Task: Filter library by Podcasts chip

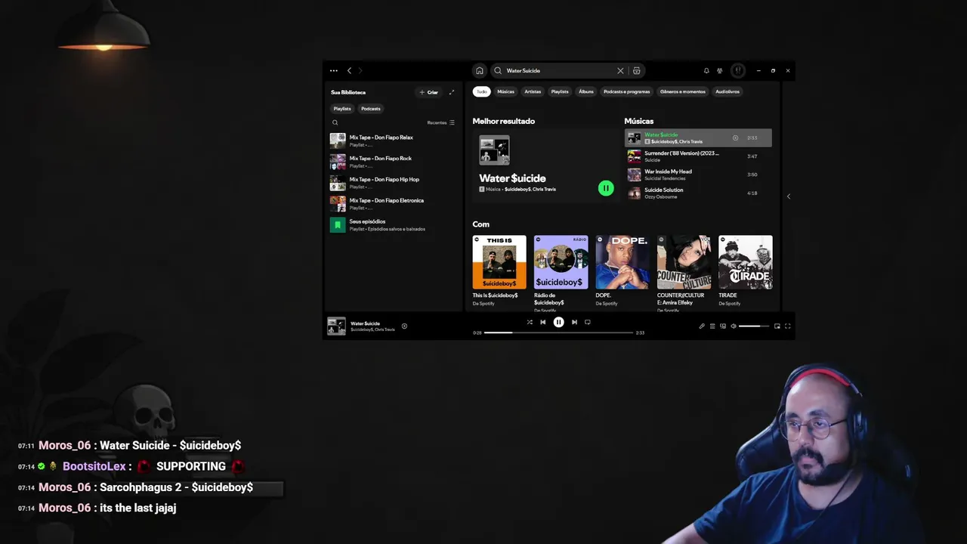Action: click(371, 108)
